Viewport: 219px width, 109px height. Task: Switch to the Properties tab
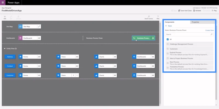(203, 22)
